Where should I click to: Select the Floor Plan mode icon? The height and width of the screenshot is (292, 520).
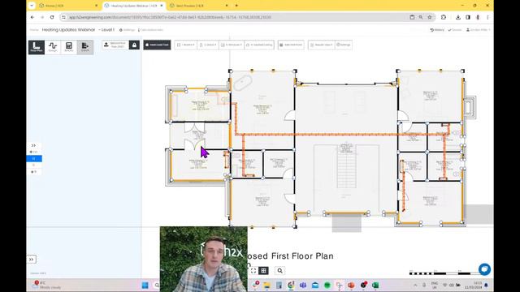(x=37, y=47)
